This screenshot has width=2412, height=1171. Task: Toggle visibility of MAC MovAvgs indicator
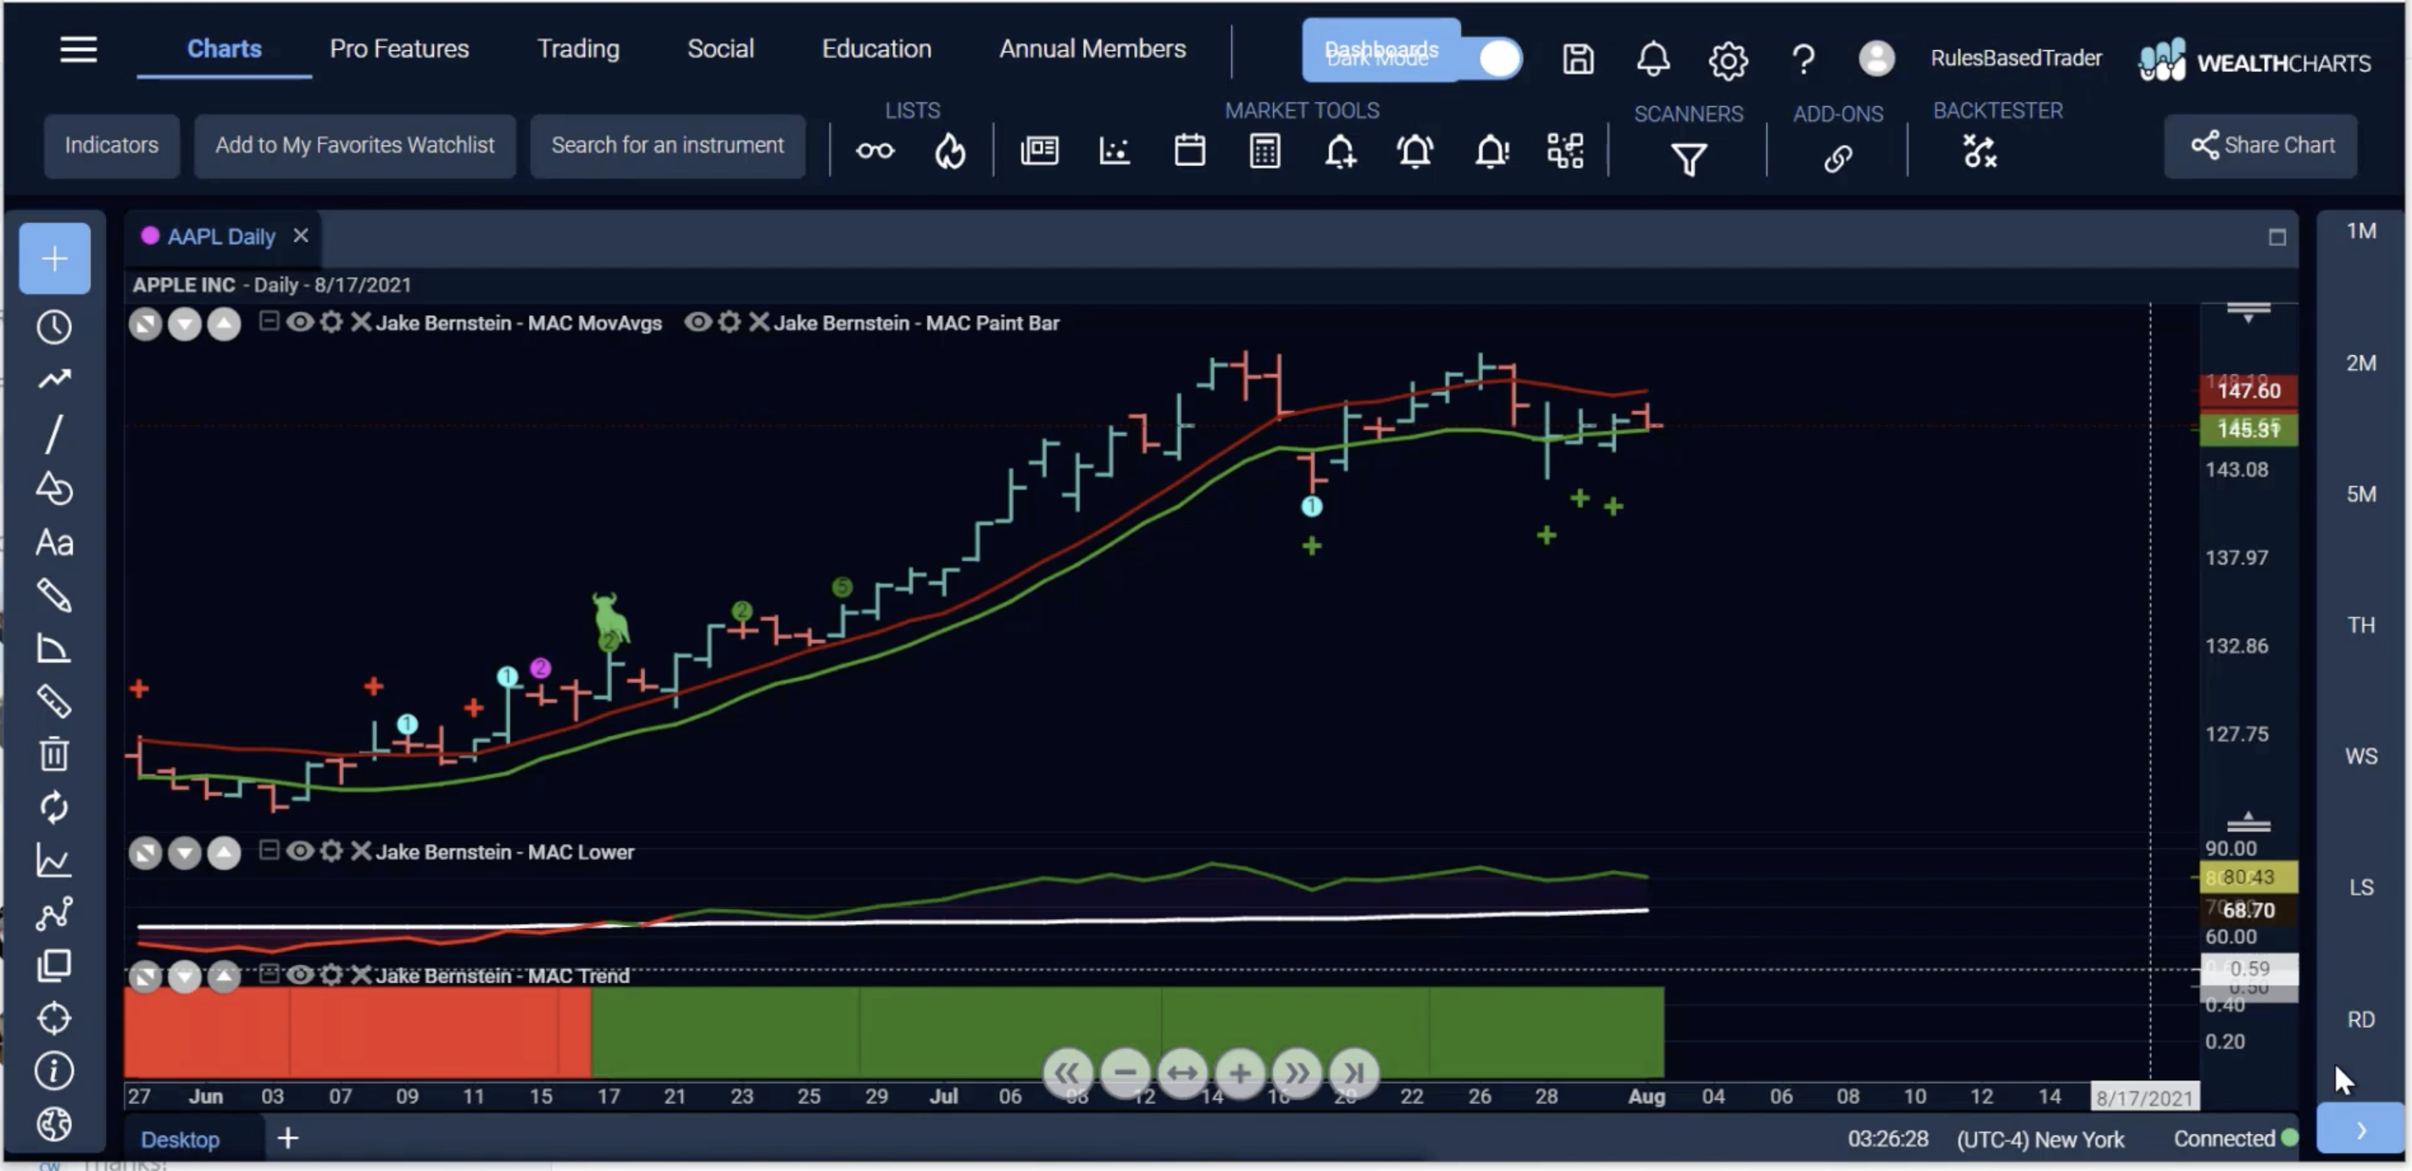pyautogui.click(x=300, y=323)
